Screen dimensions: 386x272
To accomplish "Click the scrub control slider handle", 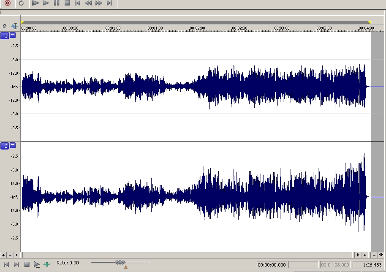I will (x=120, y=262).
